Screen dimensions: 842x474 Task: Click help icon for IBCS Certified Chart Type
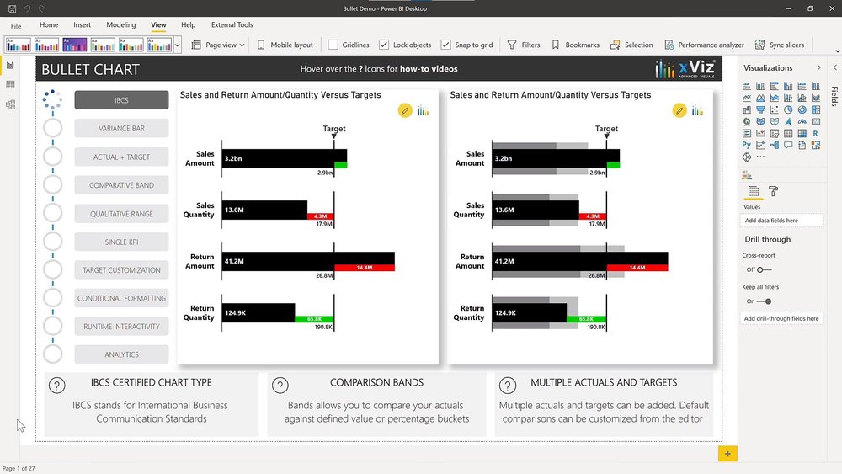(x=57, y=385)
